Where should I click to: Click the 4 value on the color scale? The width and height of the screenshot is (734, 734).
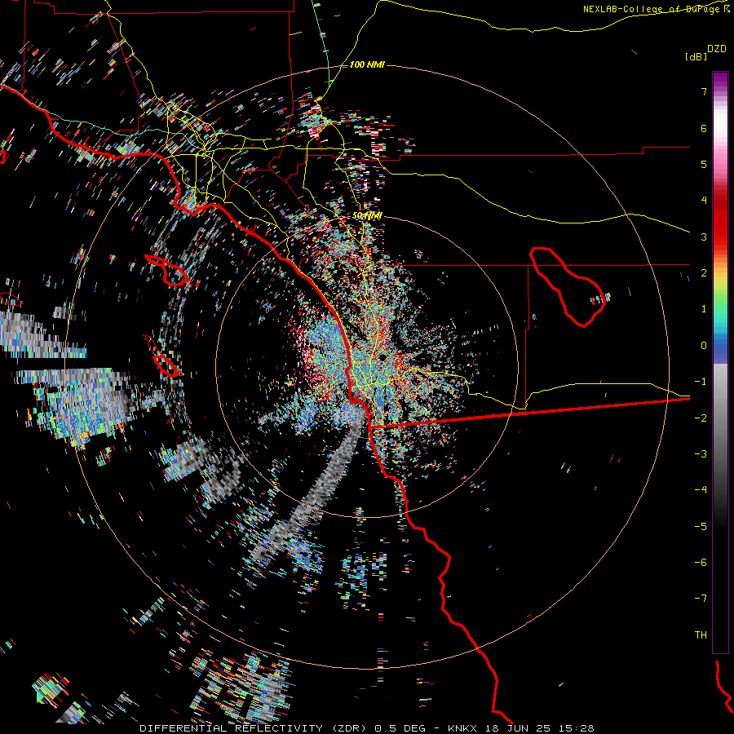tap(704, 201)
